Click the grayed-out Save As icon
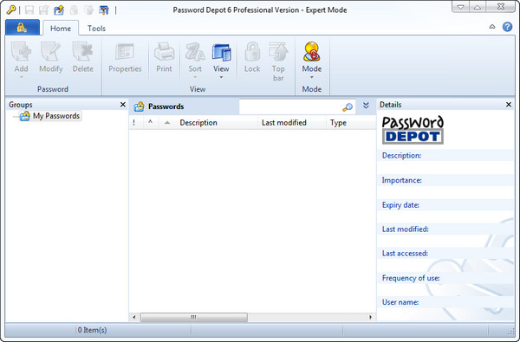 (44, 10)
